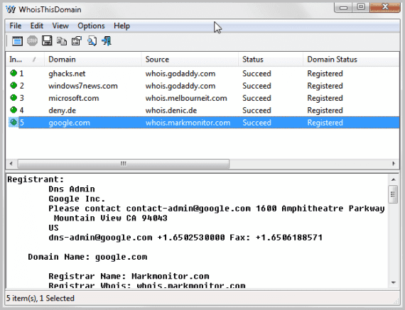Click the Save (floppy disk) toolbar icon

[47, 41]
